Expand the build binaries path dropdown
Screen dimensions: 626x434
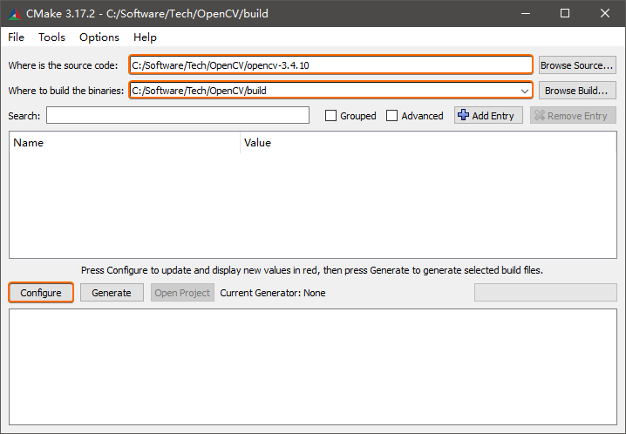(x=524, y=91)
